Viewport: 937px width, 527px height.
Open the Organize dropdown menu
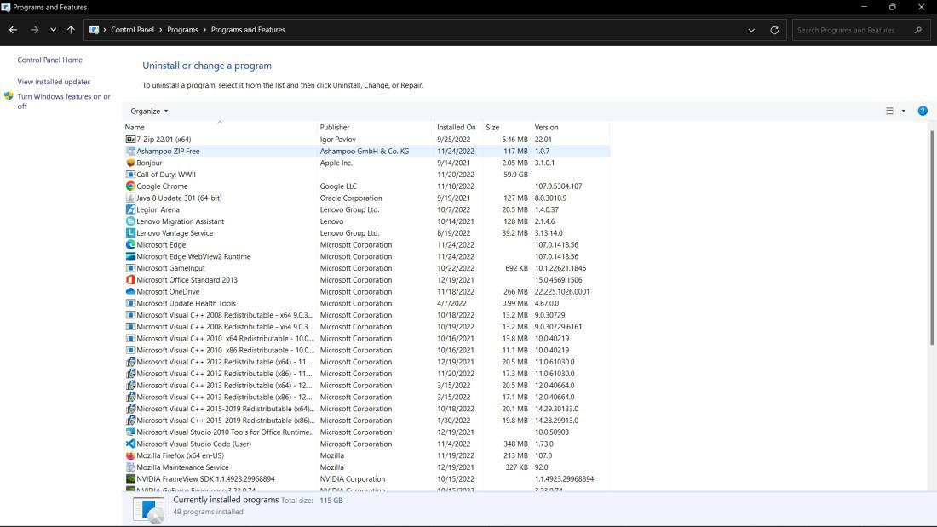149,112
